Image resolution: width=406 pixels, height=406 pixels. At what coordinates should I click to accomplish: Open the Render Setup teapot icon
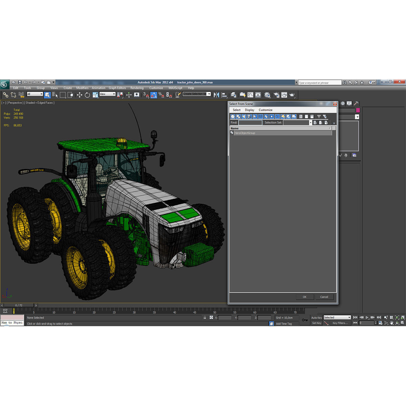(x=276, y=95)
